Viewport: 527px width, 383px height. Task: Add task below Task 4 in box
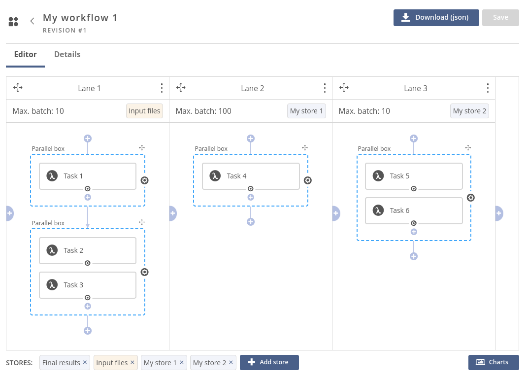251,197
